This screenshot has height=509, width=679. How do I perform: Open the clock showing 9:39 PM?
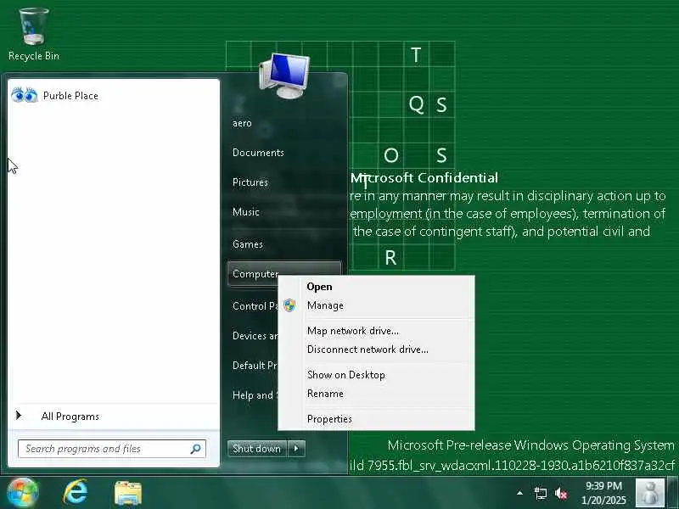click(603, 493)
